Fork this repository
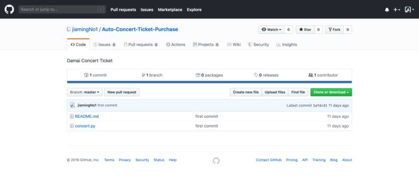419x179 pixels. click(334, 30)
